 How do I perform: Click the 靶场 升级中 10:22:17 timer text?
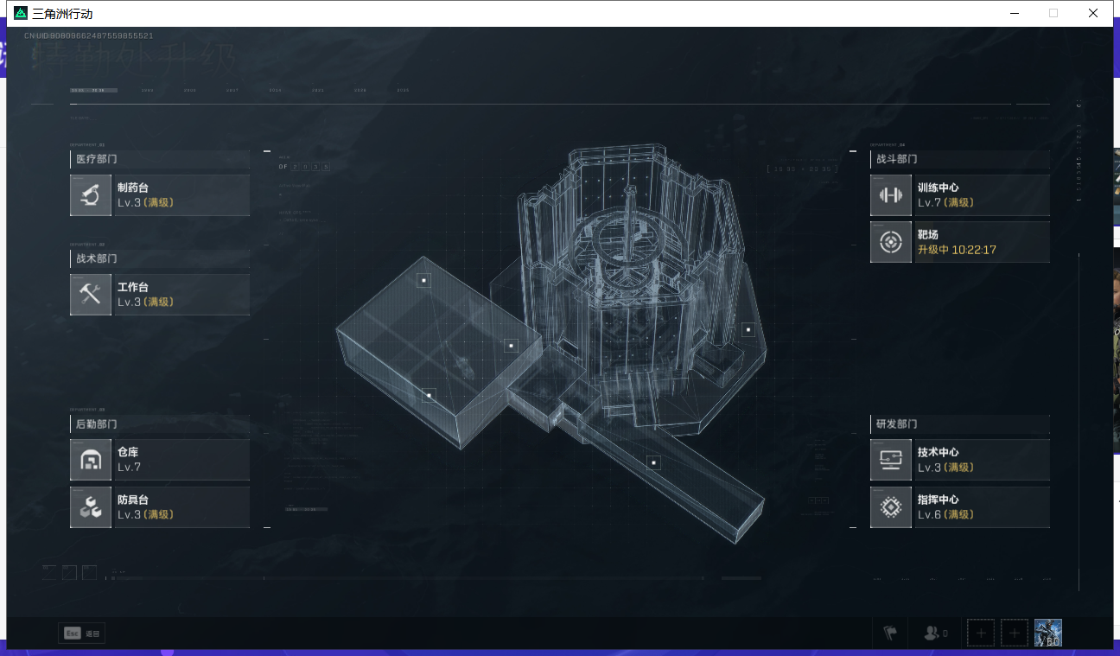(957, 250)
